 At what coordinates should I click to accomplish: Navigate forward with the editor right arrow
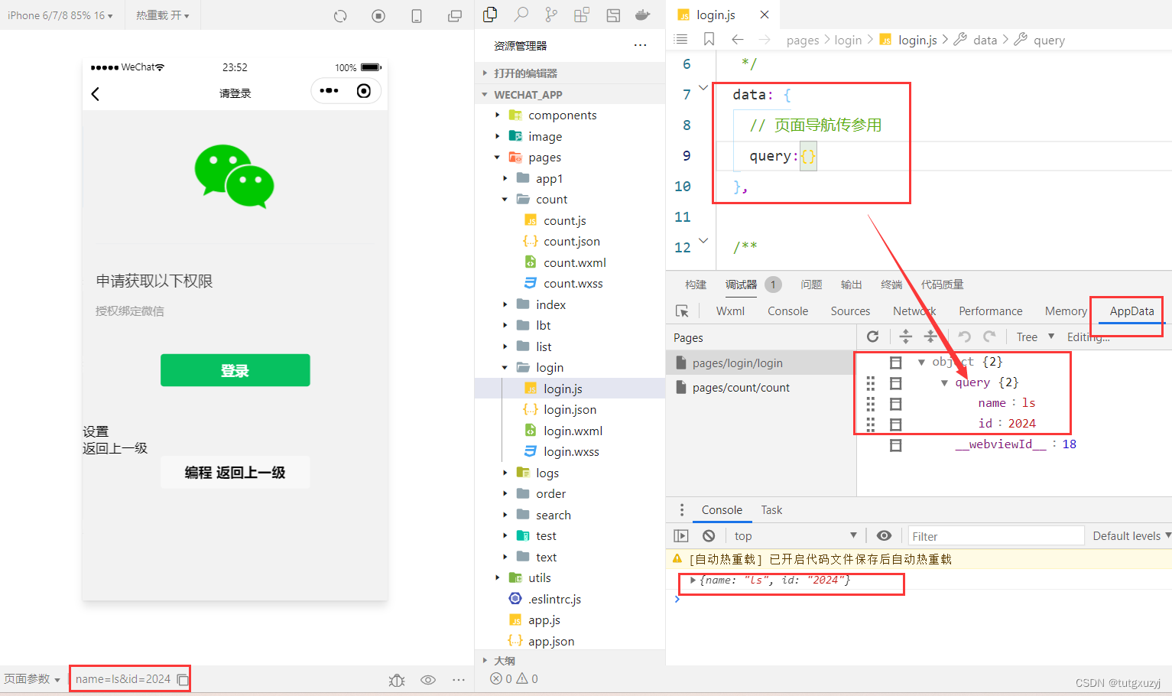[765, 39]
